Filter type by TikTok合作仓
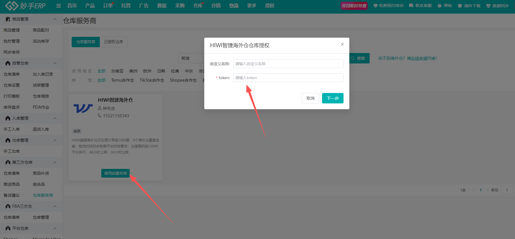Viewport: 515px width, 239px height. 152,80
